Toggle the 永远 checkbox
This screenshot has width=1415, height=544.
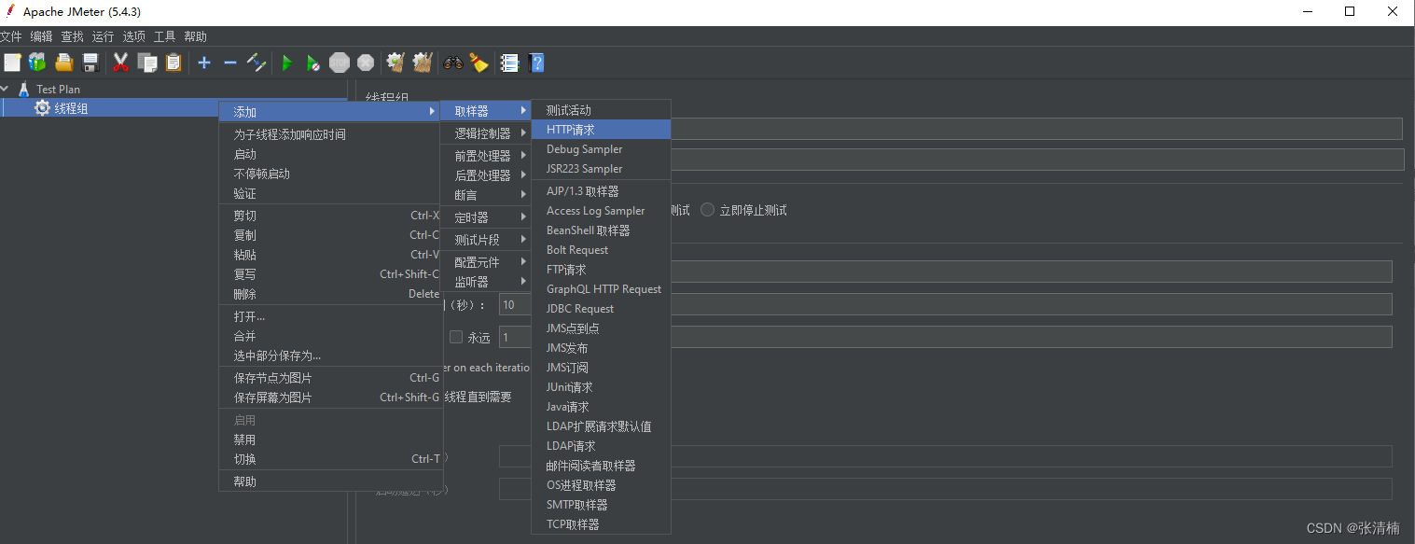coord(456,337)
